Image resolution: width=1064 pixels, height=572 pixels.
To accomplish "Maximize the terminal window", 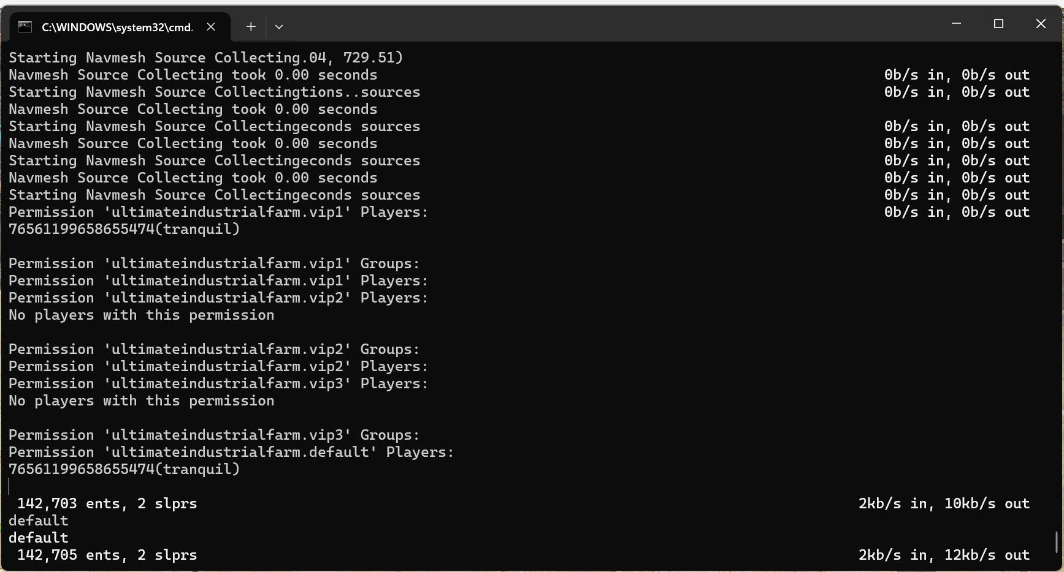I will pyautogui.click(x=998, y=24).
